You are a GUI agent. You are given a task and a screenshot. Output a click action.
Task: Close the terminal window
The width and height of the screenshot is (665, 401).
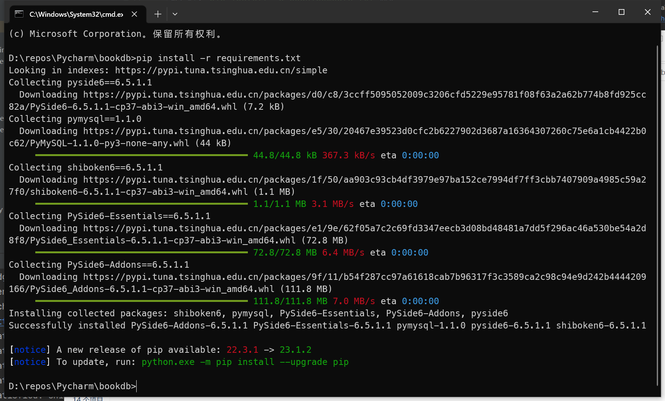pos(648,12)
